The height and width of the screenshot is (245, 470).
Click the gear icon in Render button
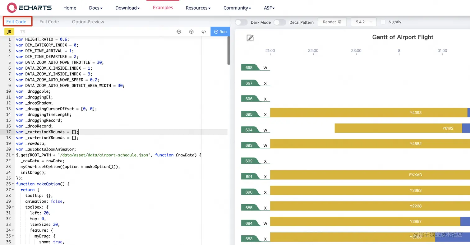click(x=340, y=22)
